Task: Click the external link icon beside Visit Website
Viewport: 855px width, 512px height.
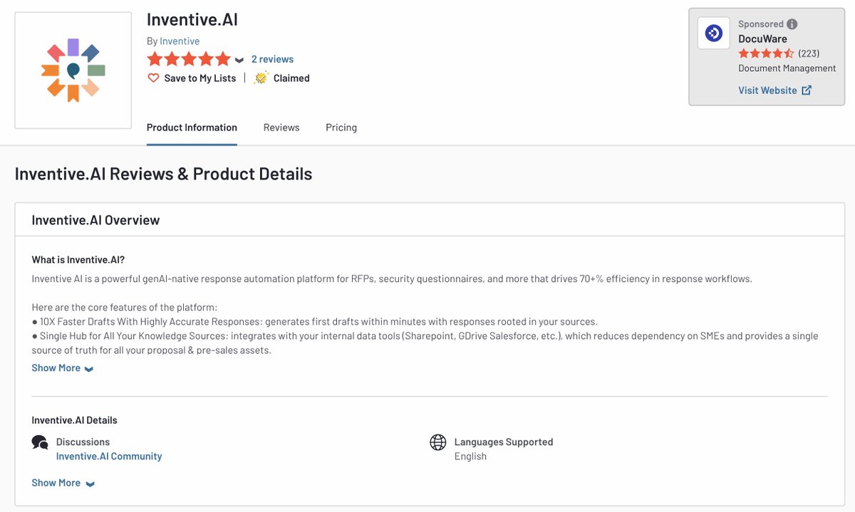Action: tap(807, 90)
